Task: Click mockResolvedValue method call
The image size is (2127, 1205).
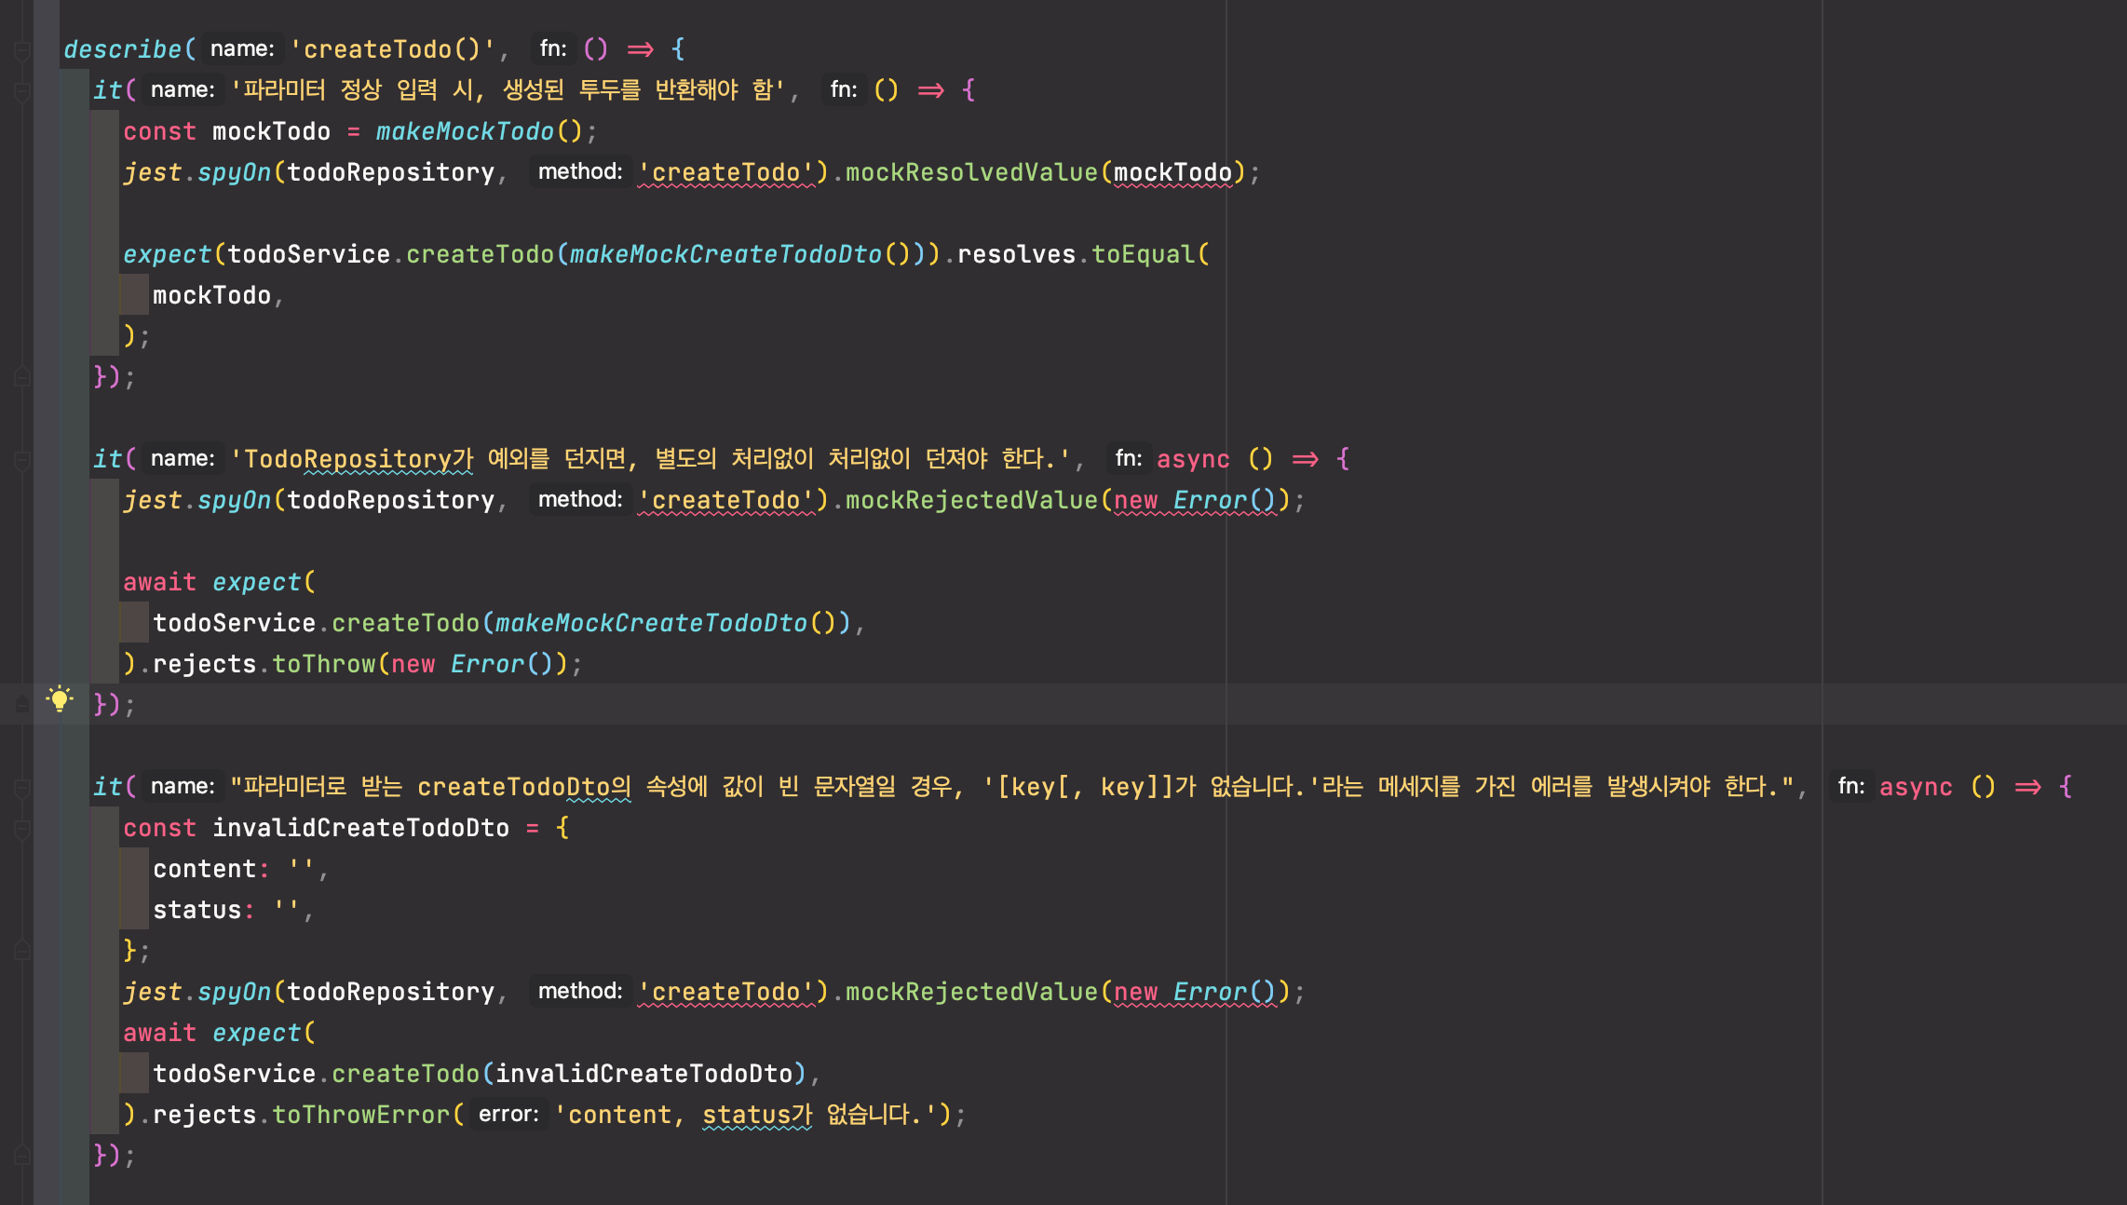Action: click(971, 172)
